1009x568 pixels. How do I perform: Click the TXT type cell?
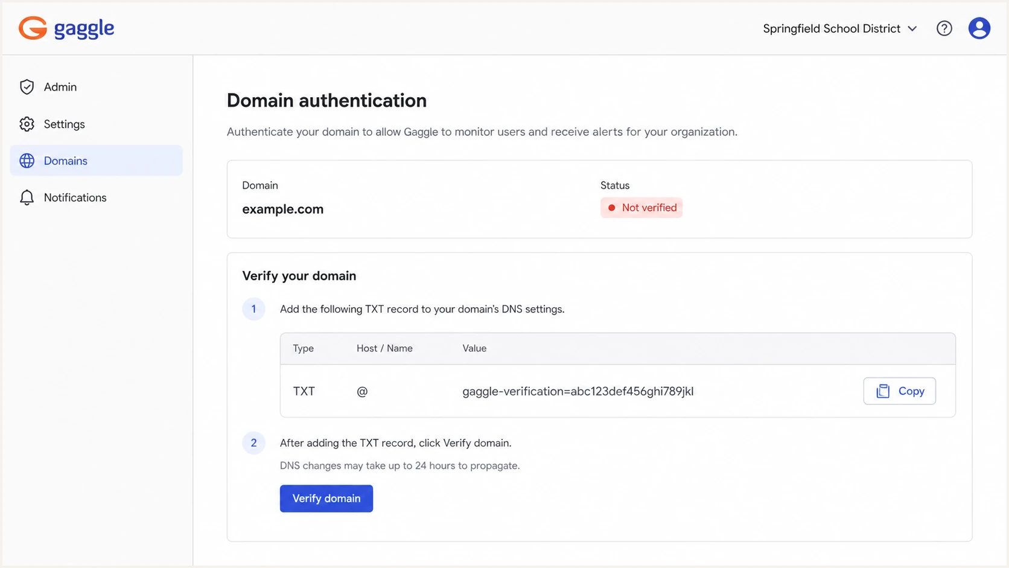pos(304,391)
